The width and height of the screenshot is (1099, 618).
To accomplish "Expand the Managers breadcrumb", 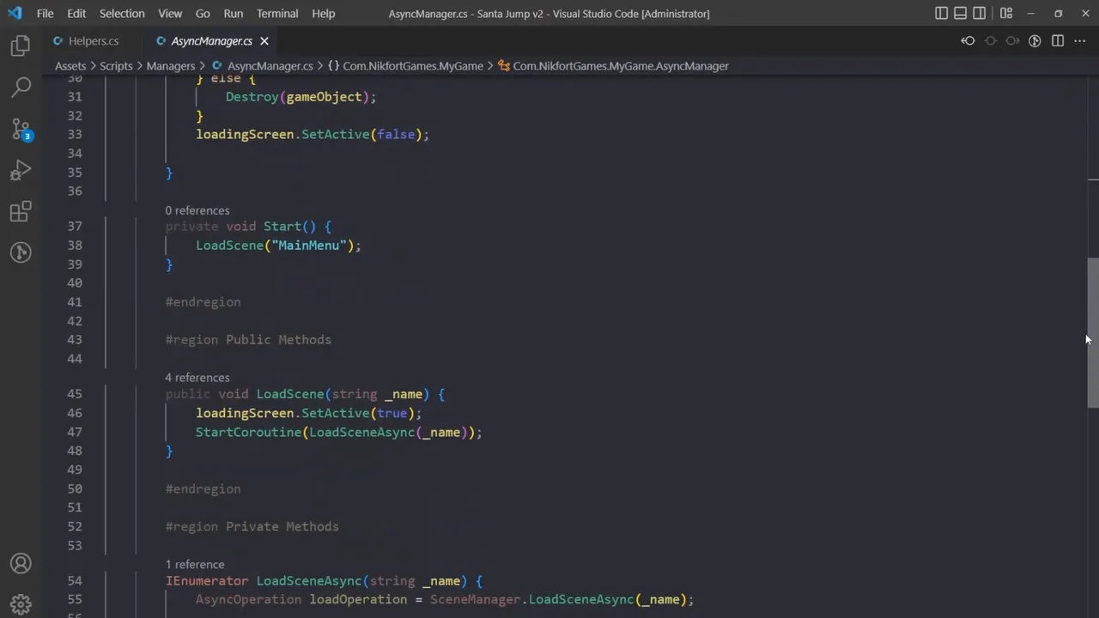I will click(x=171, y=66).
